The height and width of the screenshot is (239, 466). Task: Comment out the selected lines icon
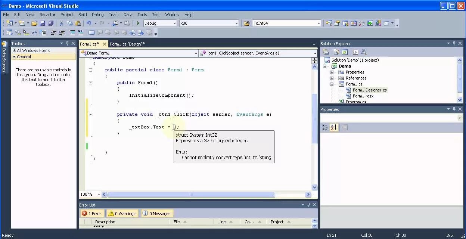pos(72,33)
